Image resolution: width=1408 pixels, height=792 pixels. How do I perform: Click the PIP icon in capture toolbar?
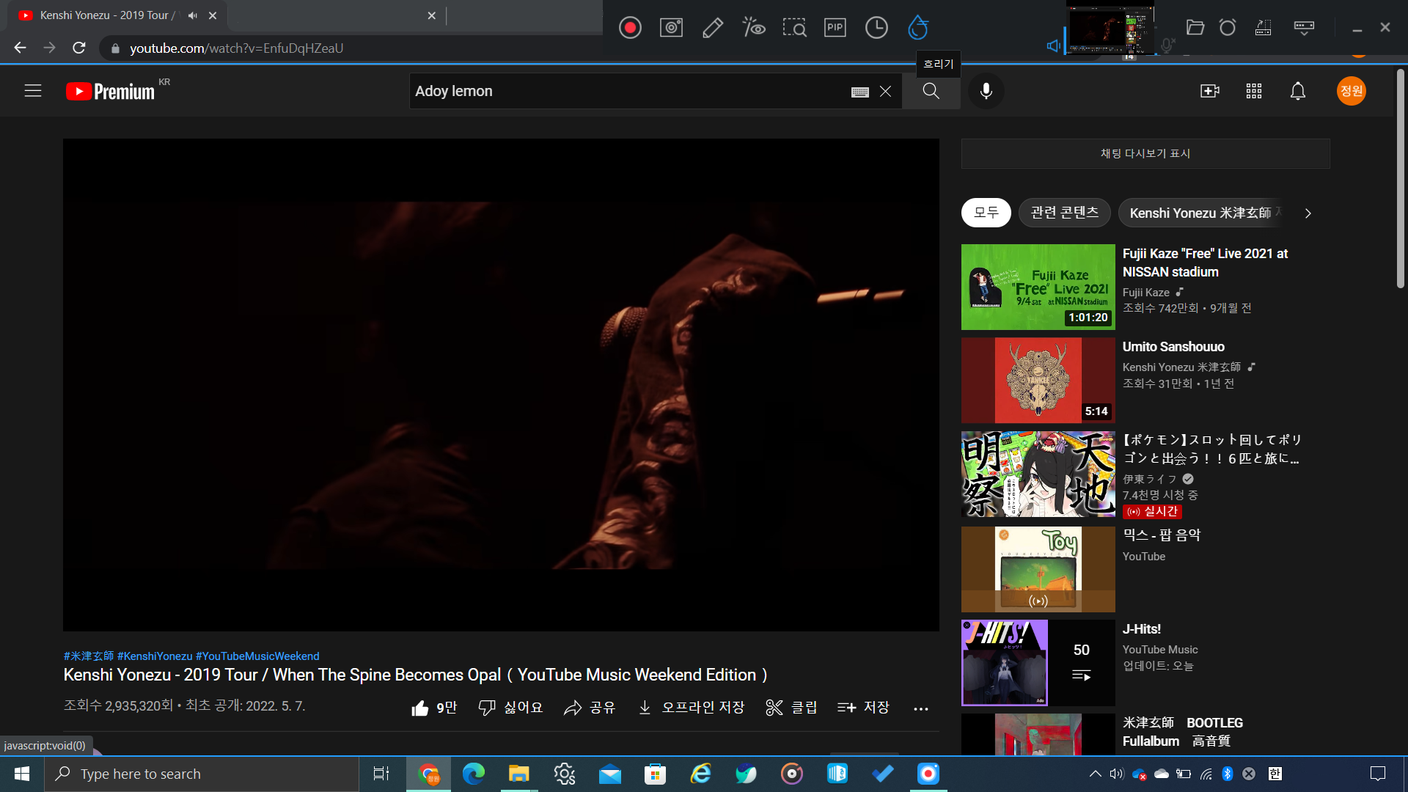[x=835, y=28]
